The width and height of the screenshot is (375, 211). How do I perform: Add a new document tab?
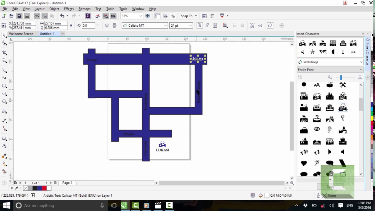pyautogui.click(x=62, y=34)
